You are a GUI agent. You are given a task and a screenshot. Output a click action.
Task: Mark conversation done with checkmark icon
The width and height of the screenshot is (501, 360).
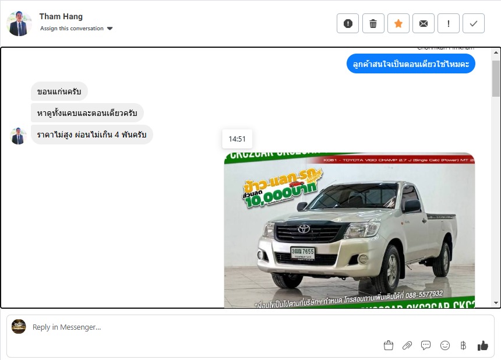click(x=474, y=23)
